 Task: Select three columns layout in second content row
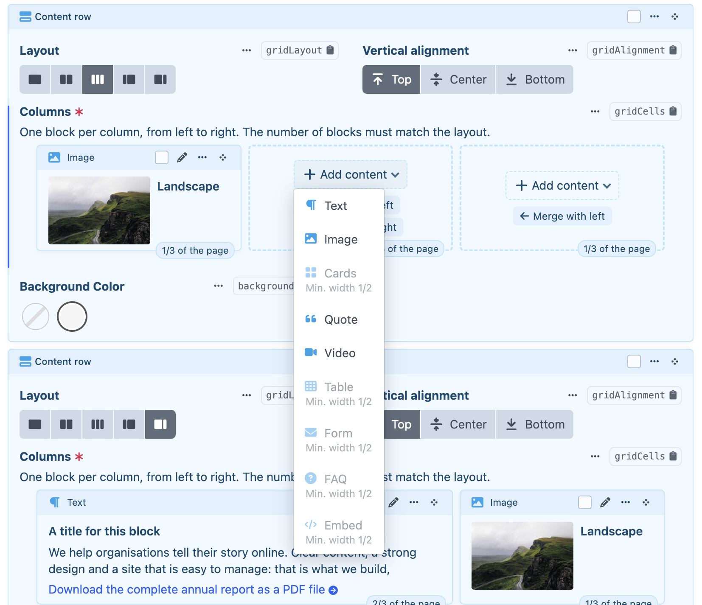98,424
